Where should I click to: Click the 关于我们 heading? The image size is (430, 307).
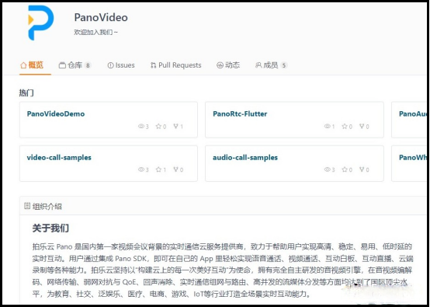[x=50, y=228]
